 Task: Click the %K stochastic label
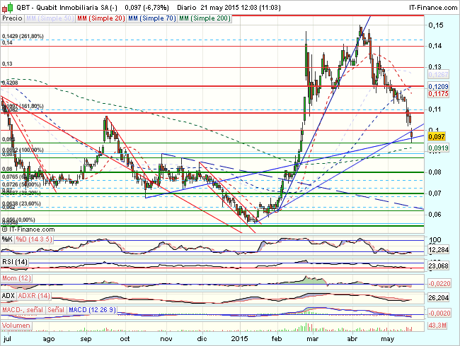point(7,239)
